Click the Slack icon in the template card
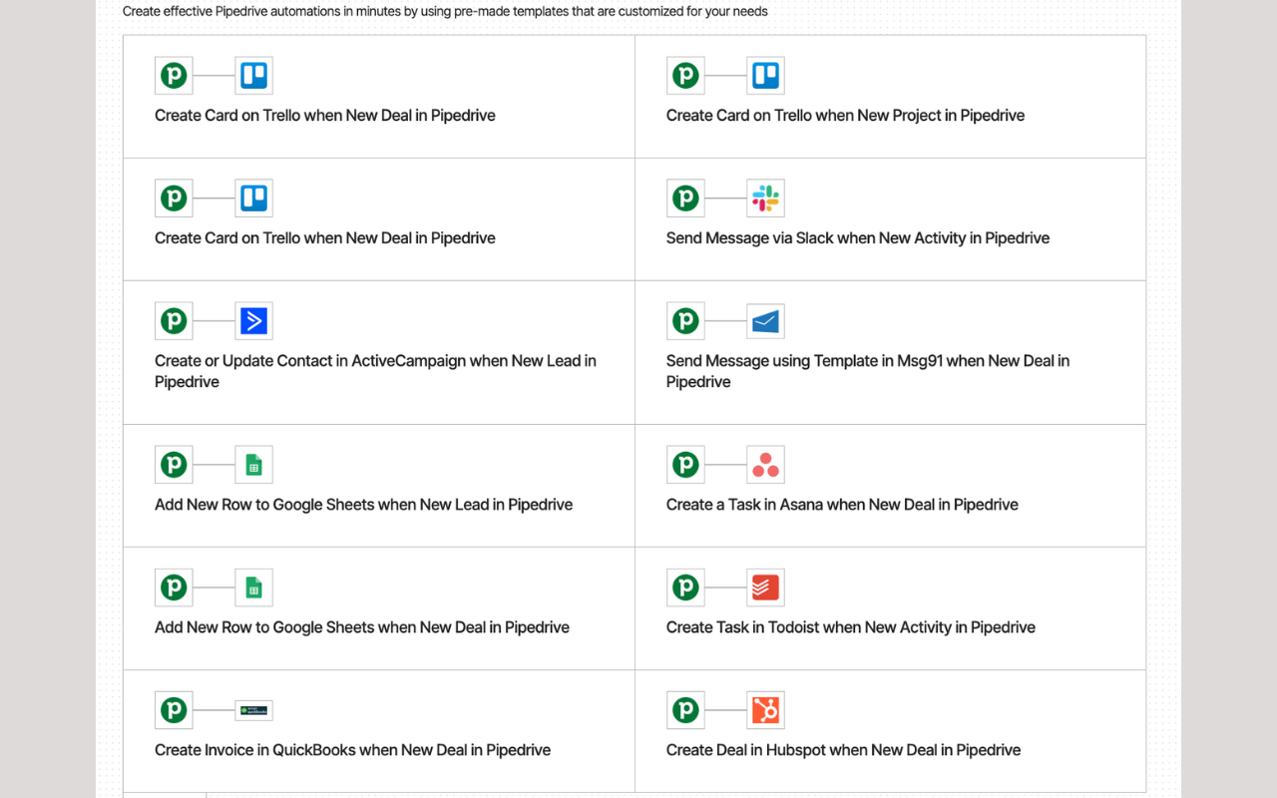1277x798 pixels. click(765, 199)
